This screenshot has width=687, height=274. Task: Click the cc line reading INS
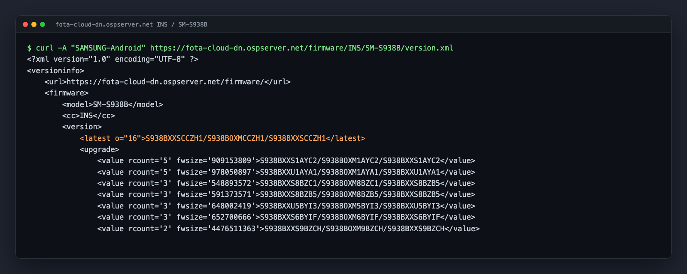coord(88,116)
